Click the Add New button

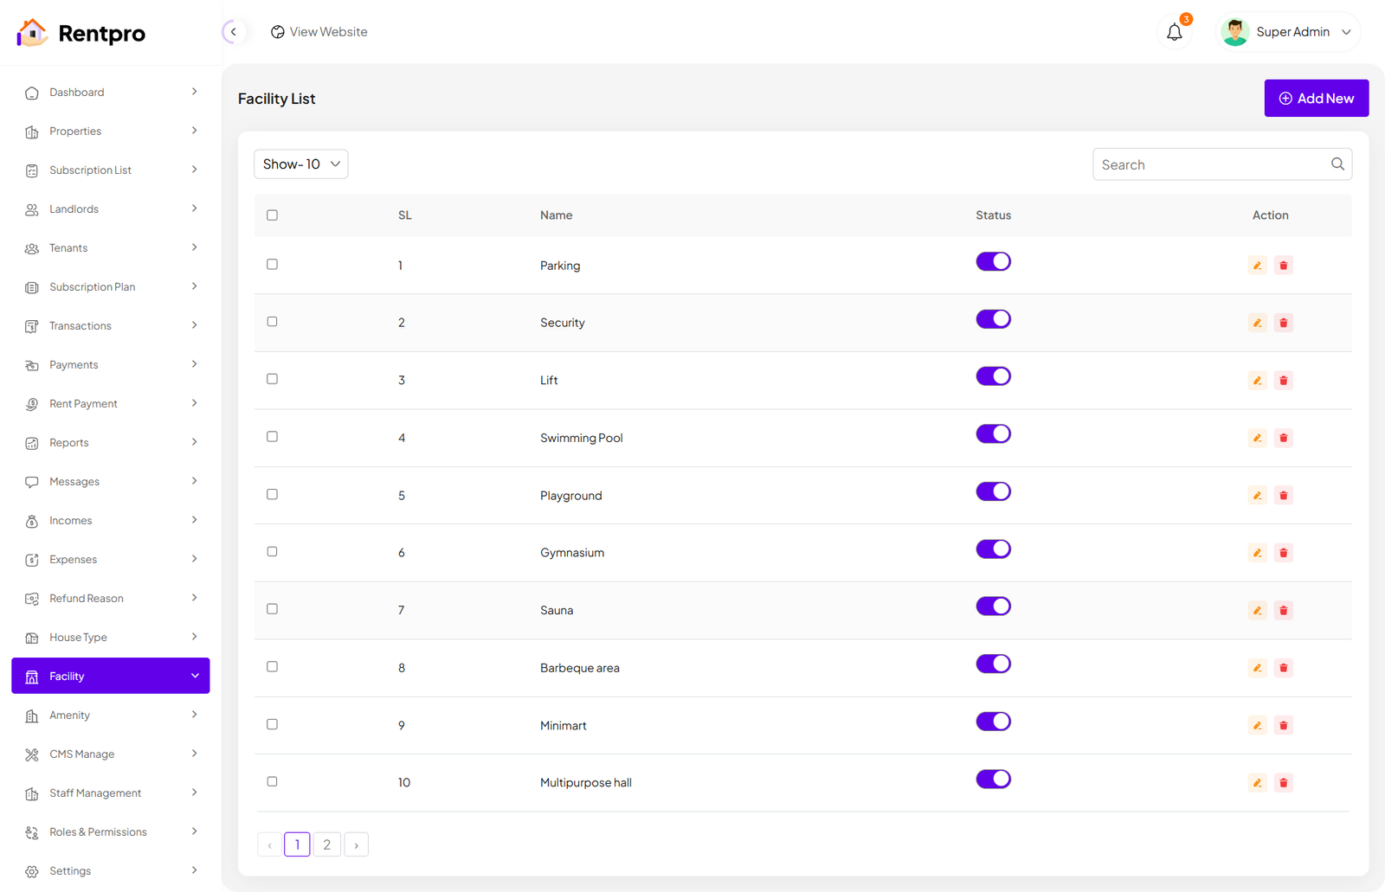[1315, 99]
